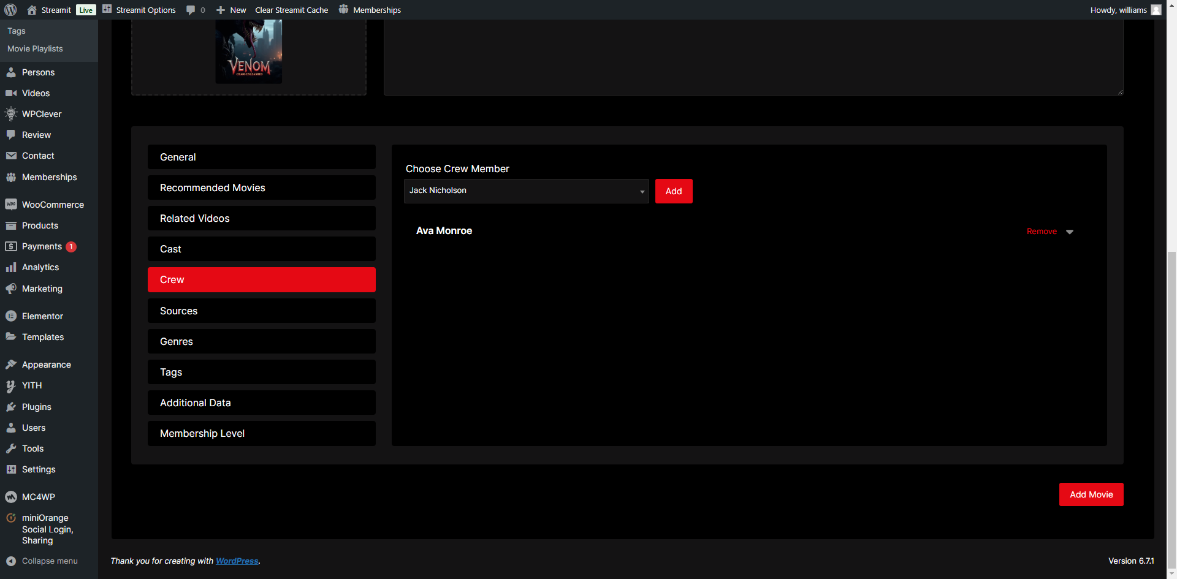Click the plus New icon
Image resolution: width=1177 pixels, height=579 pixels.
click(x=221, y=10)
